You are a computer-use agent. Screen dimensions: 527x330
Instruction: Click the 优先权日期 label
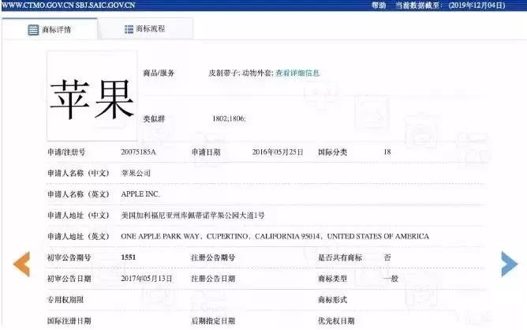336,321
